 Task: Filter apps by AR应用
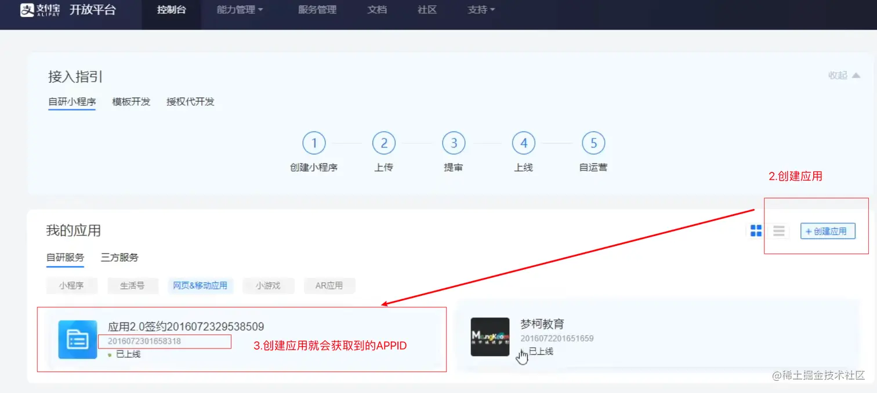click(x=329, y=285)
